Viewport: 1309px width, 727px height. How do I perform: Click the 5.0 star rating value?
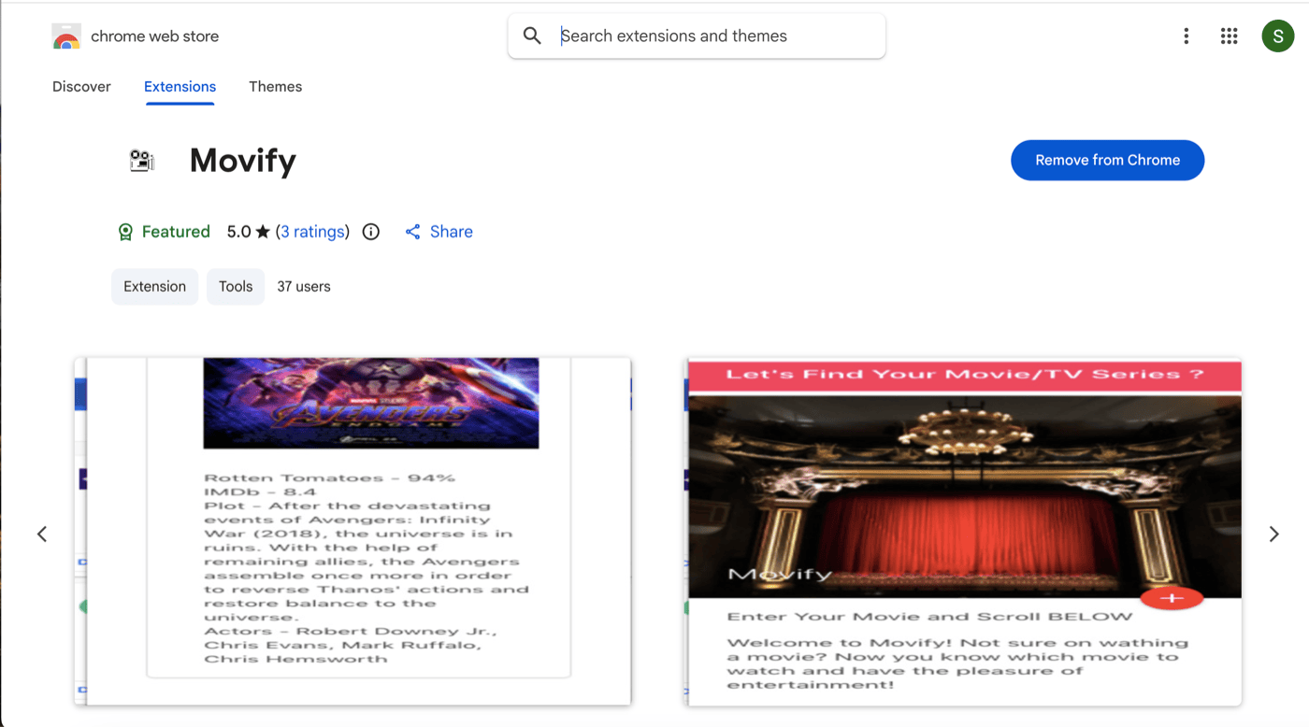coord(248,232)
